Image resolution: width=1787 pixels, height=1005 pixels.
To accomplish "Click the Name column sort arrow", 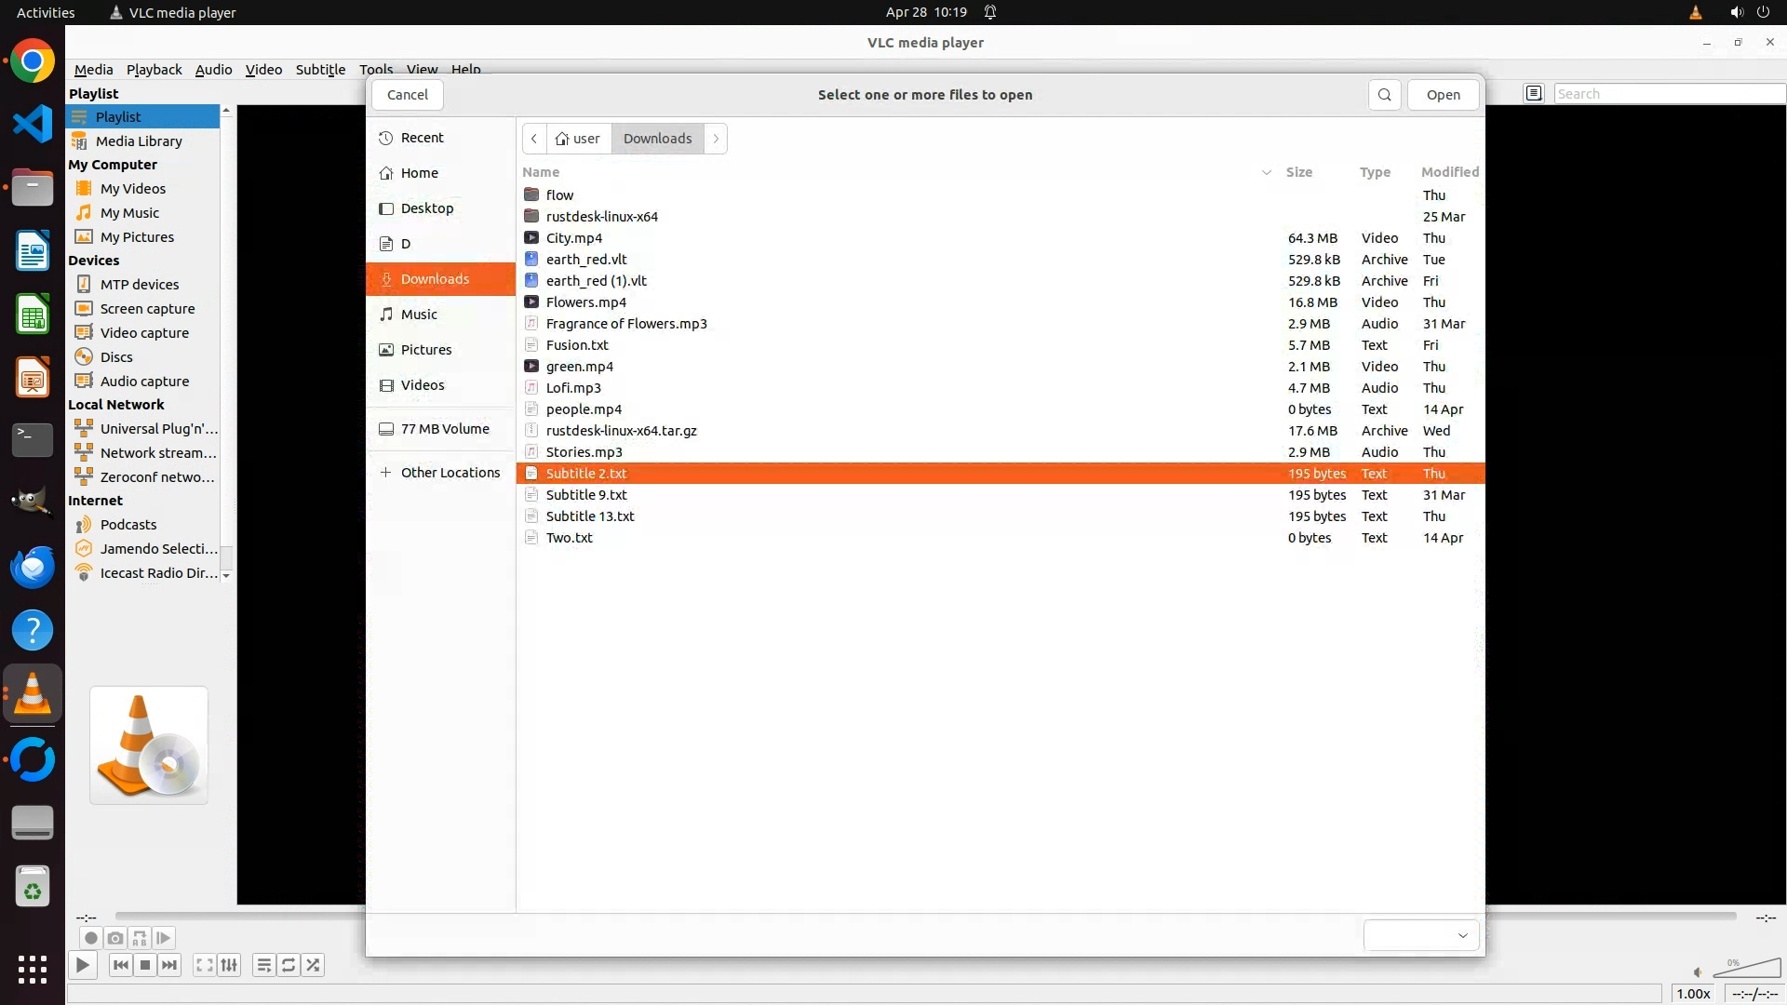I will pyautogui.click(x=1266, y=172).
